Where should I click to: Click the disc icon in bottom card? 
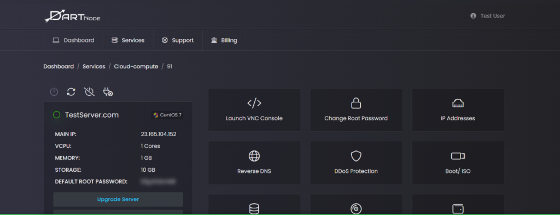pyautogui.click(x=356, y=210)
